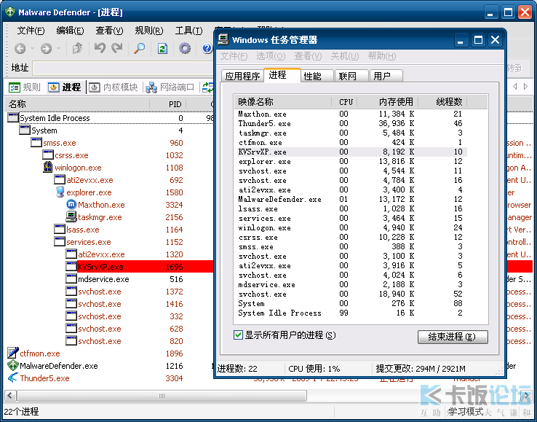Click the Up level toolbar icon
537x422 pixels.
coord(77,48)
